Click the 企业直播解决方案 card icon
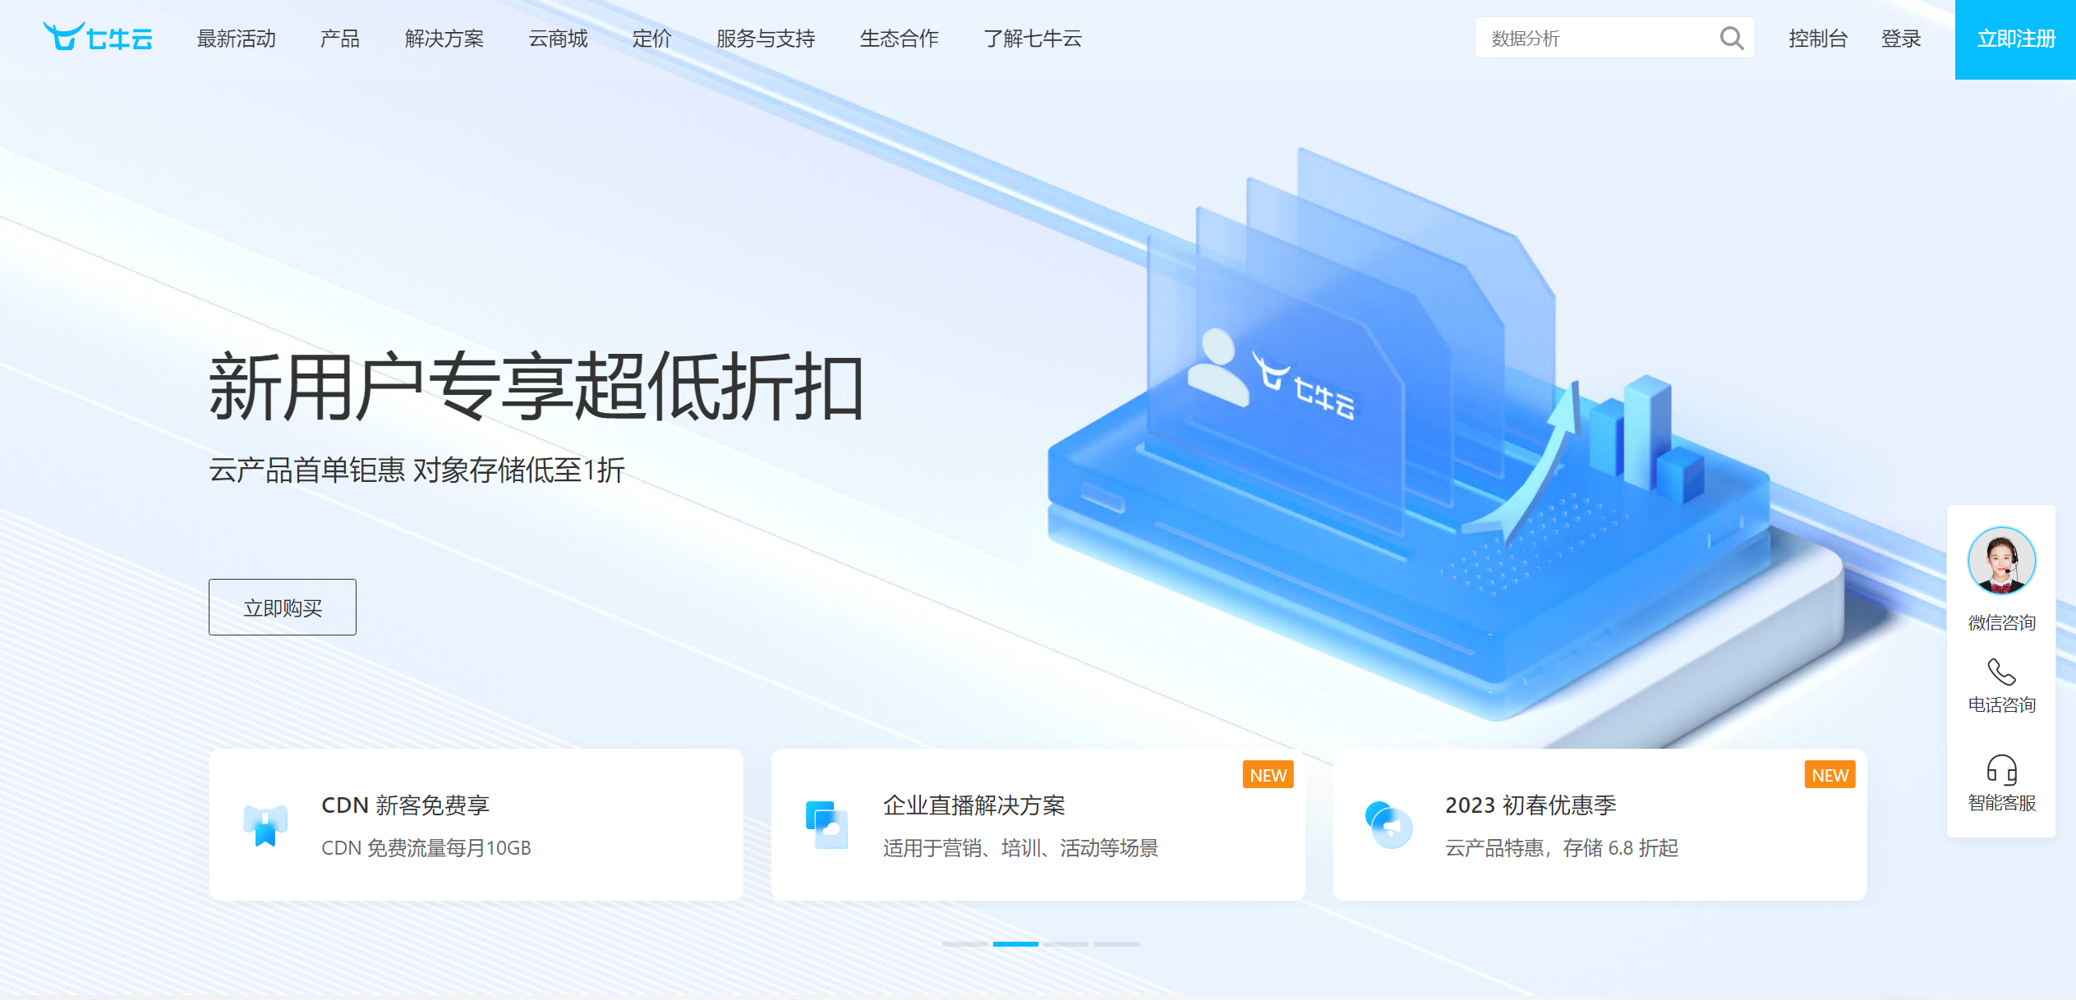 coord(826,824)
